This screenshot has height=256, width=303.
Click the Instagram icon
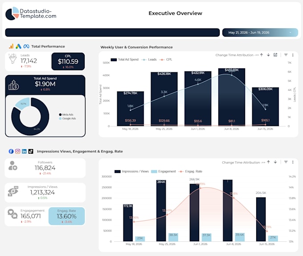[x=17, y=151]
